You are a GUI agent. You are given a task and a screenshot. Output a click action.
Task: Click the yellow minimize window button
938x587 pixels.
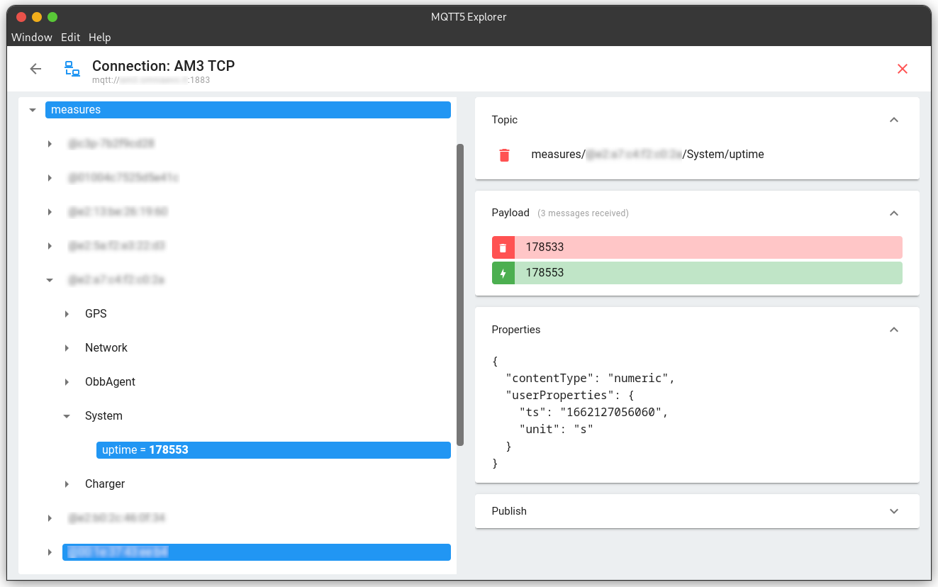[37, 17]
